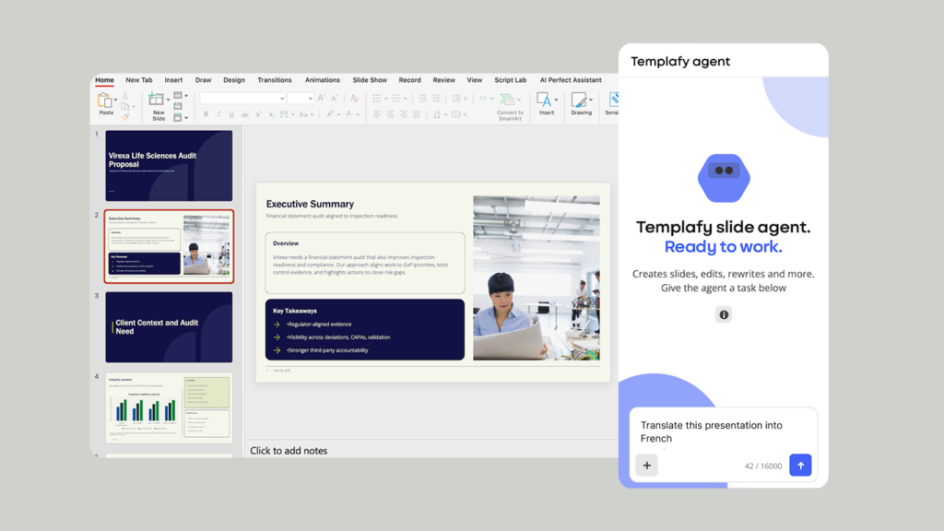
Task: Align text left in the ribbon
Action: click(377, 113)
